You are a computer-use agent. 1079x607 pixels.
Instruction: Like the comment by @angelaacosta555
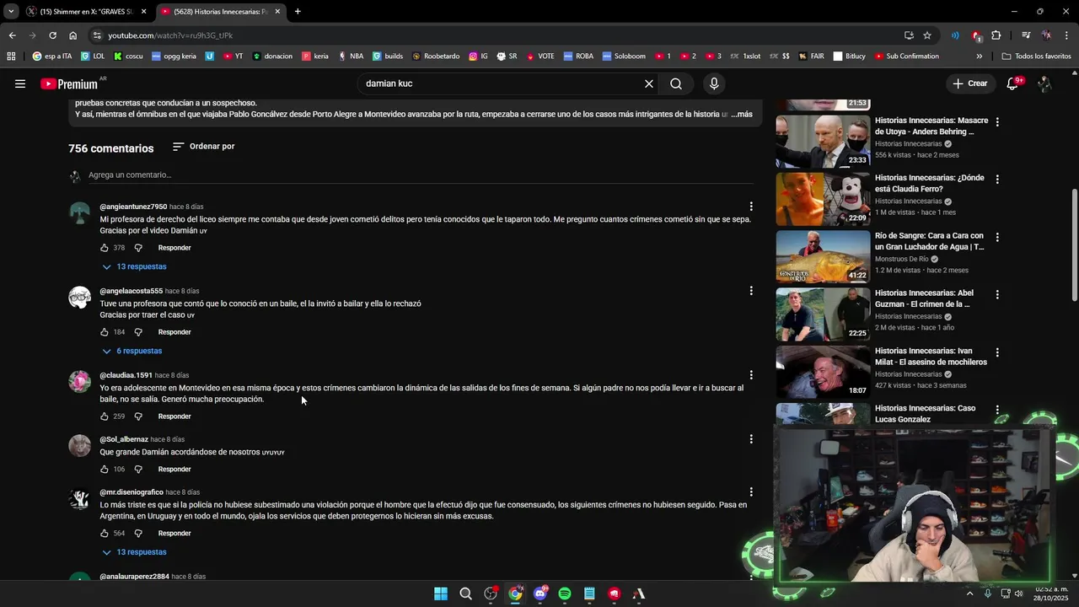[105, 332]
